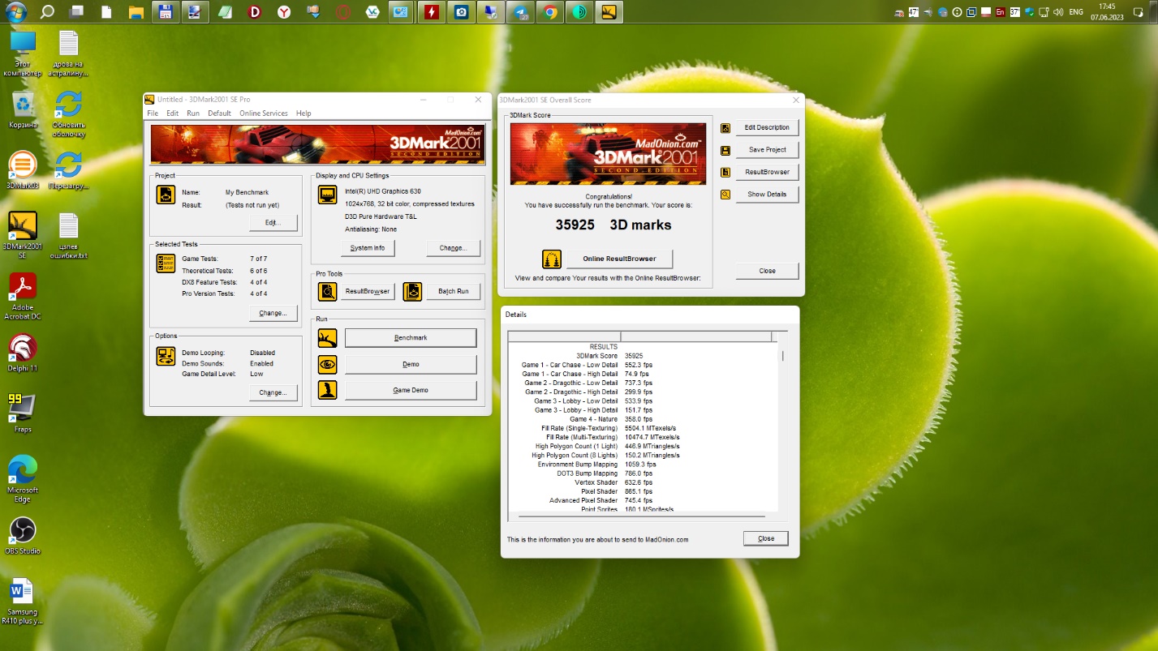This screenshot has height=651, width=1158.
Task: Open the File menu in 3DMark2001
Action: (x=153, y=113)
